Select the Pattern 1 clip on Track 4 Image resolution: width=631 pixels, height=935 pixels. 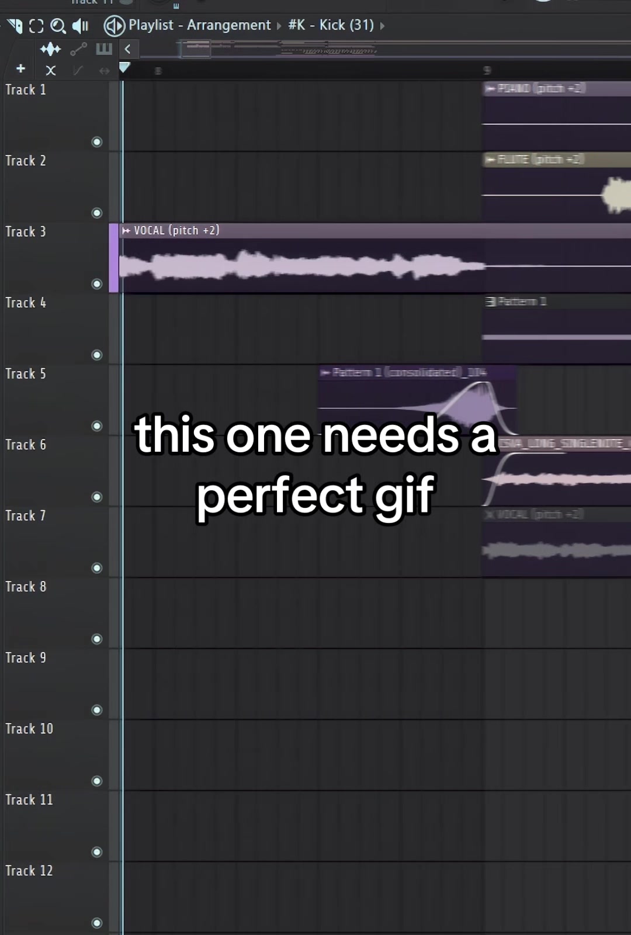pos(556,329)
